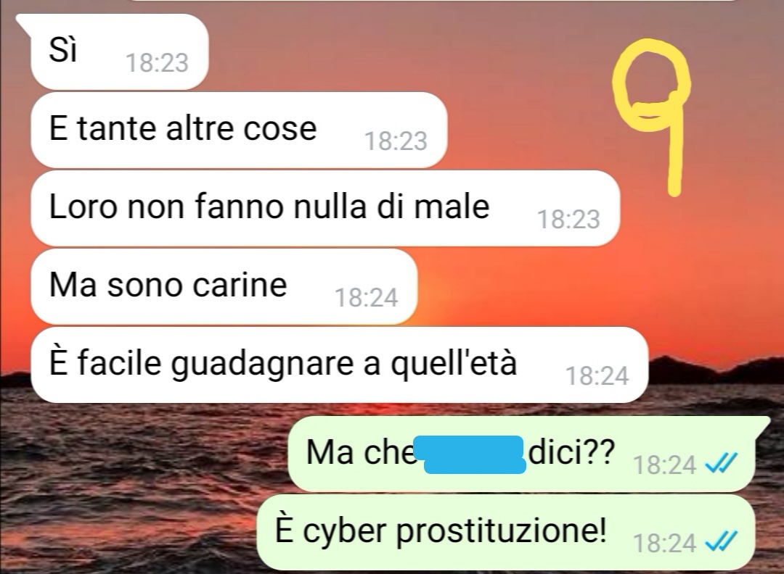Click 18:24 timestamp on 'Ma che dici??'
Image resolution: width=784 pixels, height=574 pixels.
coord(664,465)
